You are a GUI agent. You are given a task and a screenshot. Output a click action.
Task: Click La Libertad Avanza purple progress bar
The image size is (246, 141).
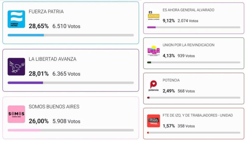pos(25,83)
